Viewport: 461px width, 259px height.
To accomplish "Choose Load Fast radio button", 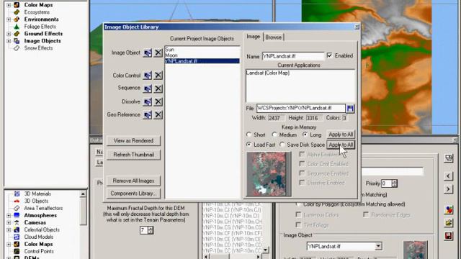I will [x=249, y=145].
